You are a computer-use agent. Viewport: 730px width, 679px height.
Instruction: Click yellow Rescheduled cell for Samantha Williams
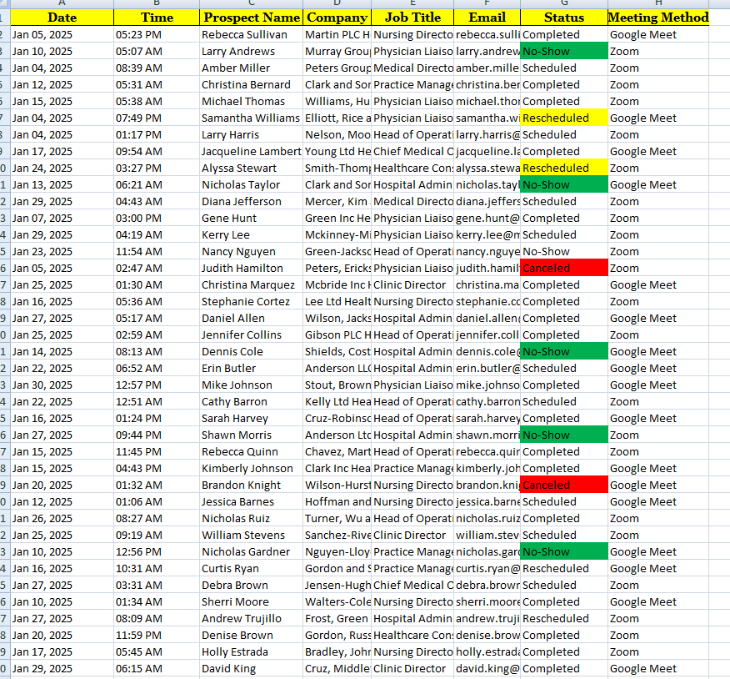[x=563, y=118]
